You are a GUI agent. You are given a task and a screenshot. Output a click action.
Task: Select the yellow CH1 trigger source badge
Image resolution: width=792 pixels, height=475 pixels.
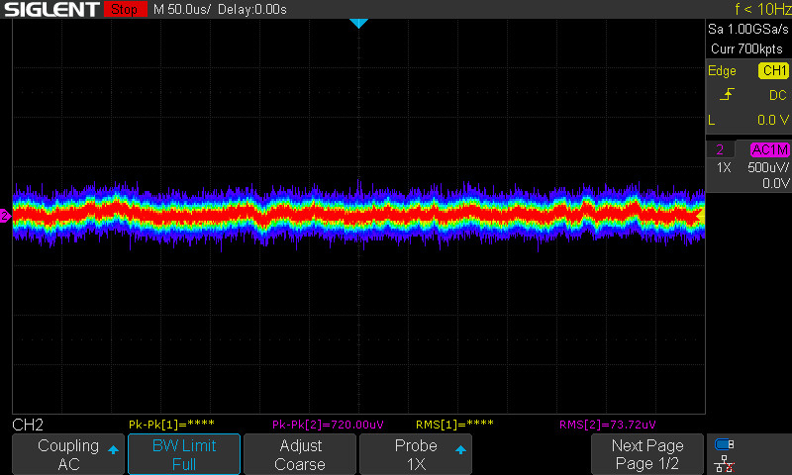coord(773,70)
